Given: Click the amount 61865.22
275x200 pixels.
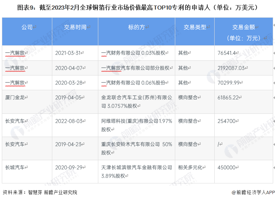Looking at the screenshot, I should tap(228, 97).
